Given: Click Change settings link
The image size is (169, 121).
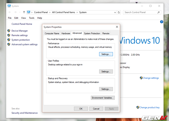Looking at the screenshot, I should (x=151, y=78).
